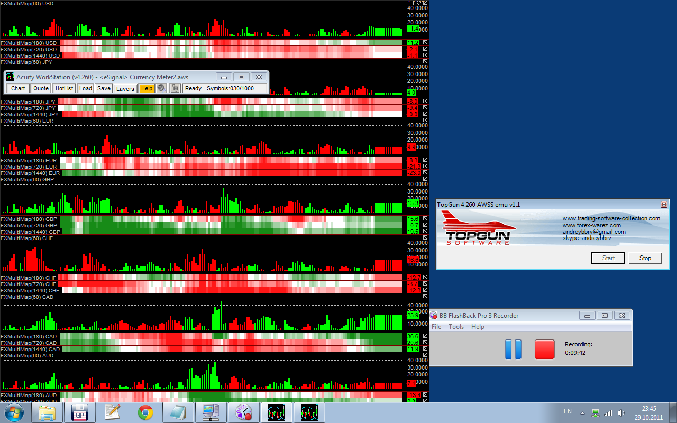
Task: Click the lock icon in Acuity toolbar
Action: (x=175, y=88)
